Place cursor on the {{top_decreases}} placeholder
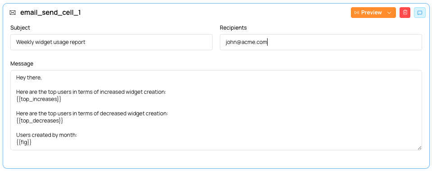 point(40,120)
